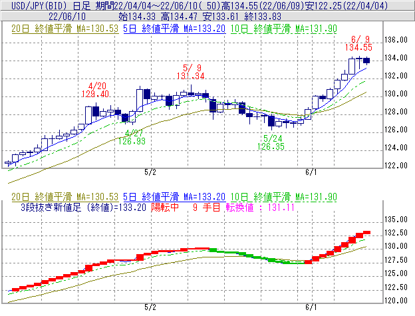Click the USD/JPY(BID) chart title text

click(39, 5)
